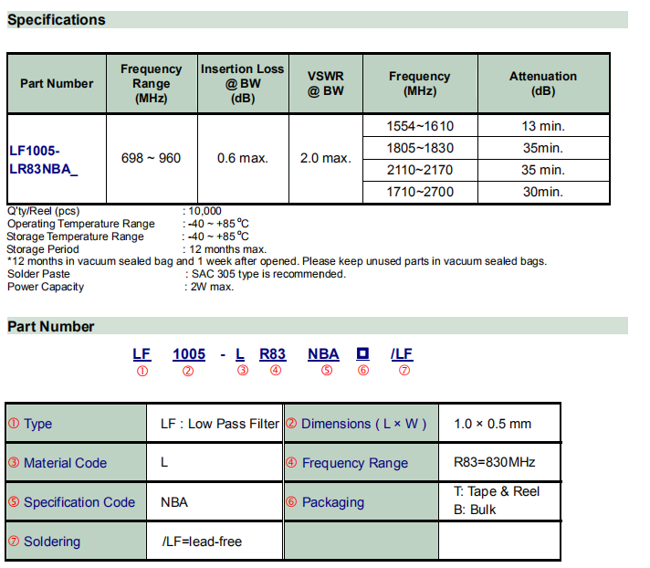
Task: Click the 'Frequency Range' legend label
Action: (355, 463)
